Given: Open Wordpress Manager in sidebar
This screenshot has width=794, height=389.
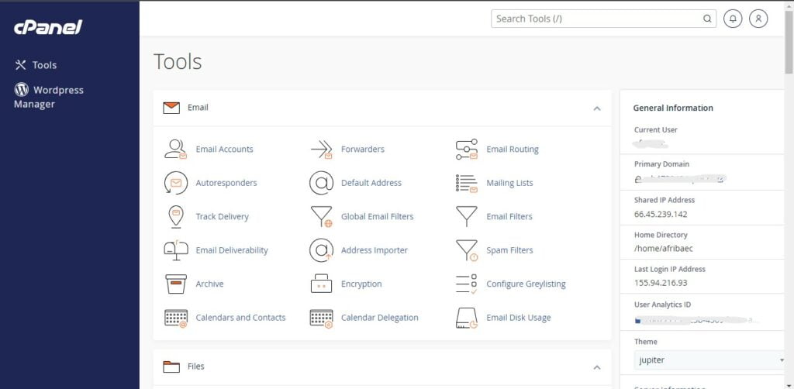Looking at the screenshot, I should [49, 97].
